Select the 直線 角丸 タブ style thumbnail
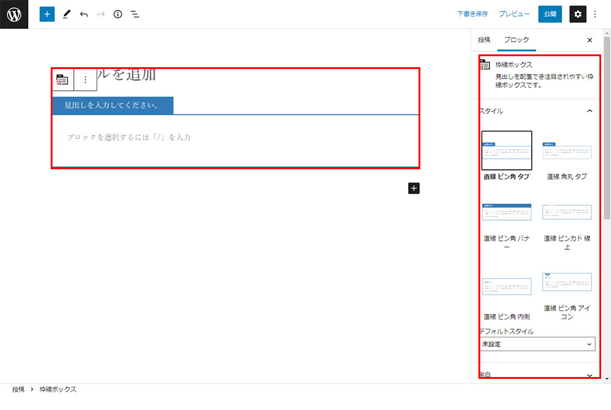This screenshot has height=410, width=611. click(567, 152)
